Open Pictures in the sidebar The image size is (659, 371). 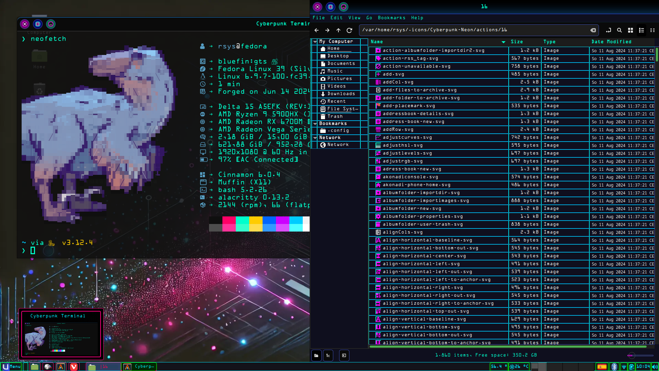339,79
